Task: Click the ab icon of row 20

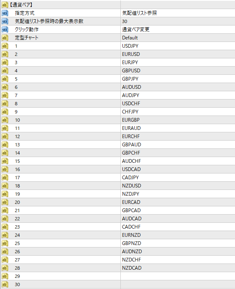Action: [5, 202]
